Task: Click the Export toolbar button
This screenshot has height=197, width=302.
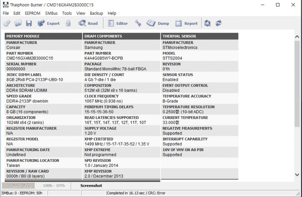Action: point(49,23)
